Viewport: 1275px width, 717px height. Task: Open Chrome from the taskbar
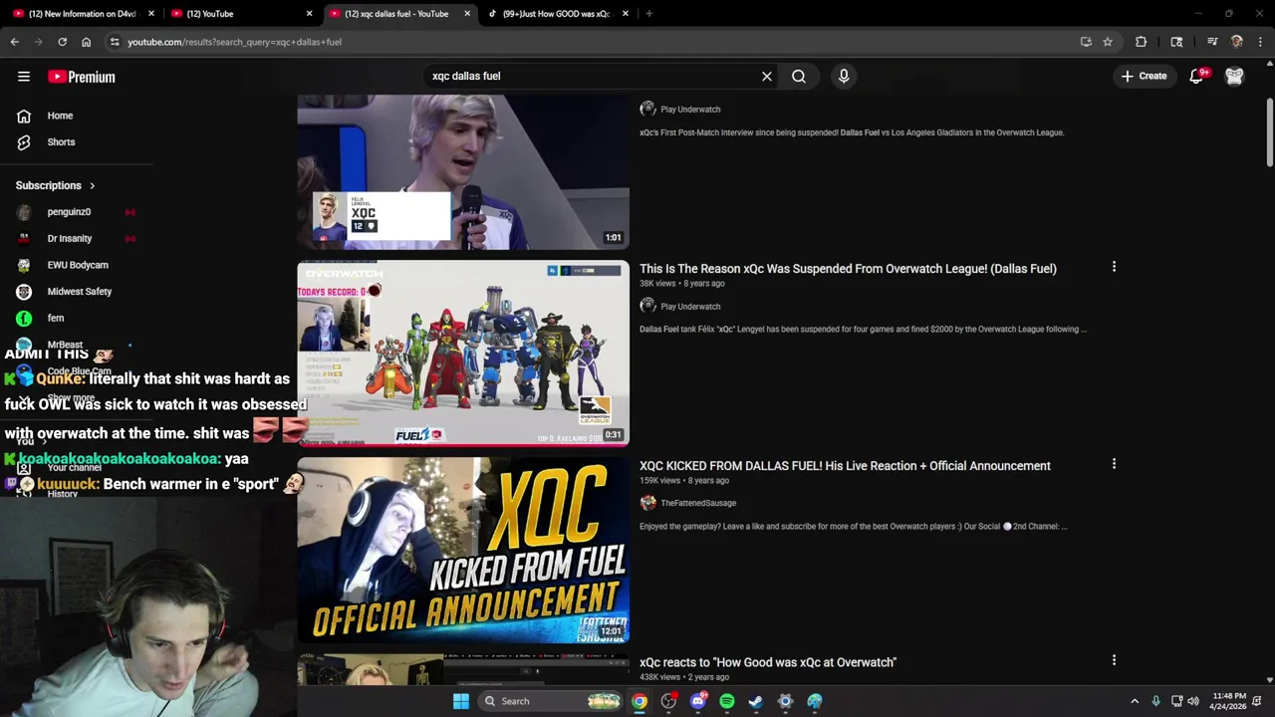pos(639,701)
